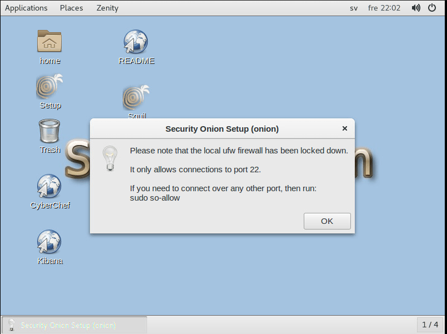Open the sv keyboard layout indicator
Viewport: 447px width, 334px height.
tap(354, 8)
